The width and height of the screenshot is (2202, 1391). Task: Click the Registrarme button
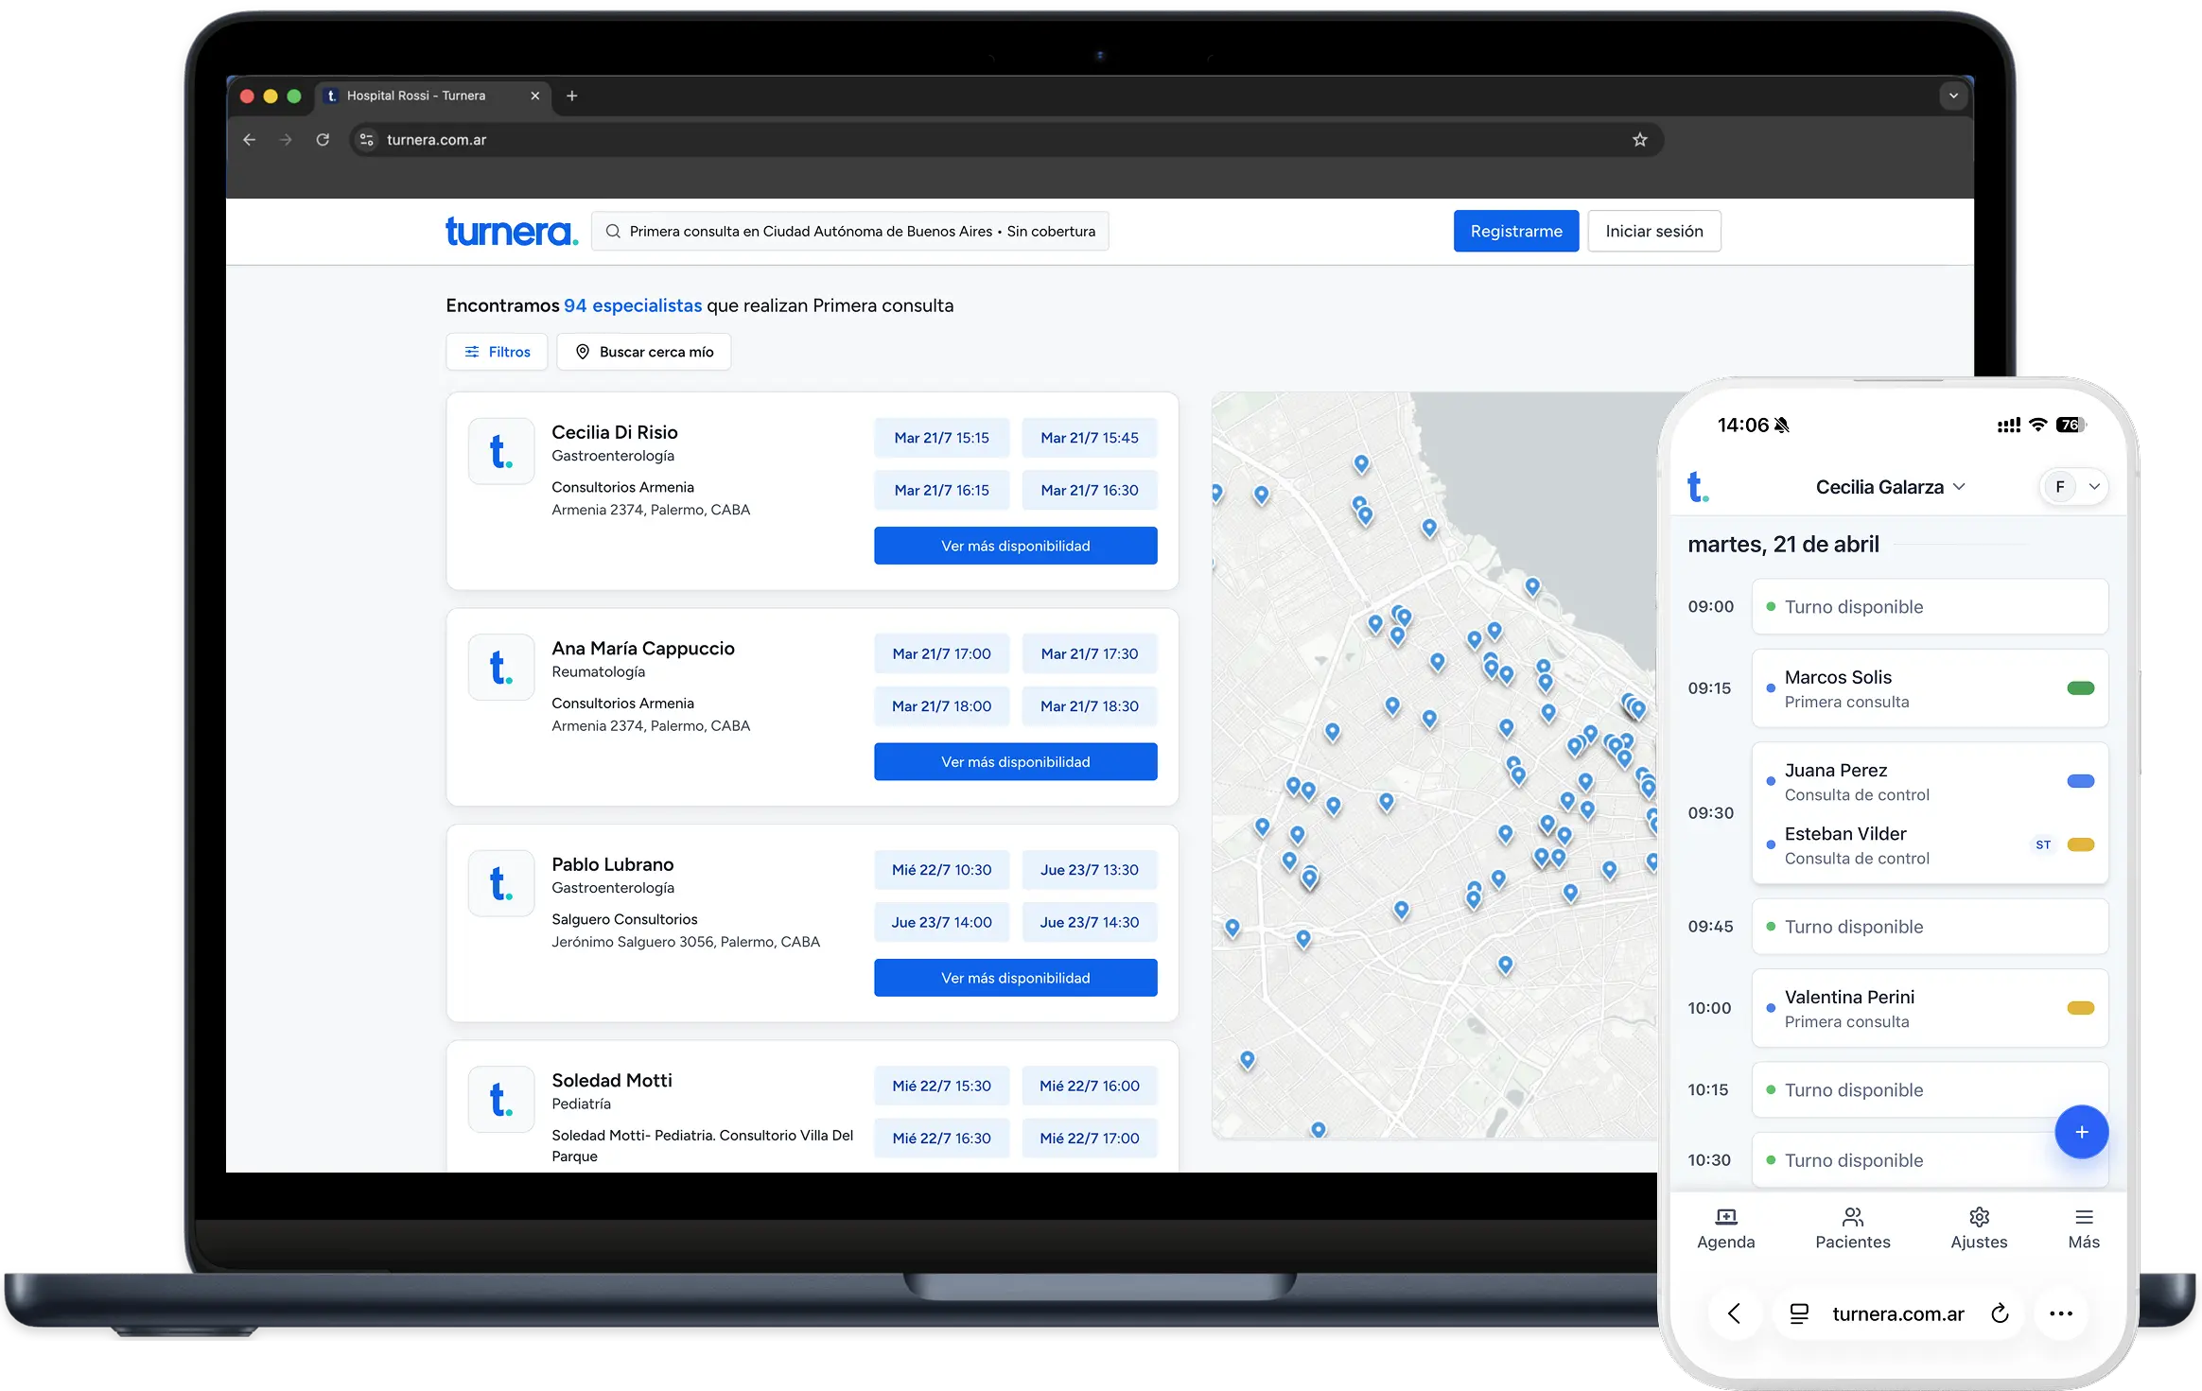pos(1516,232)
